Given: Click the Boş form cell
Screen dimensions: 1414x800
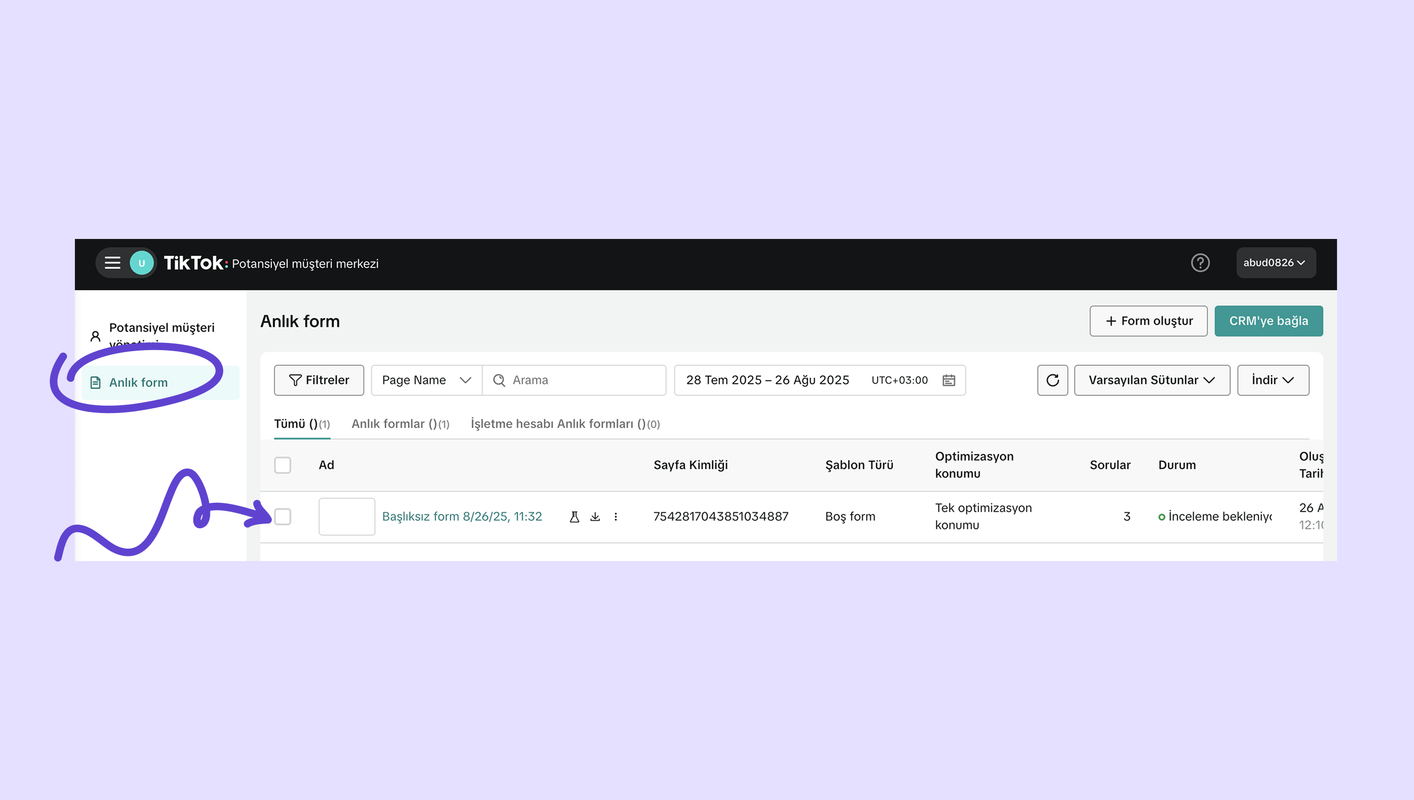Looking at the screenshot, I should point(850,516).
